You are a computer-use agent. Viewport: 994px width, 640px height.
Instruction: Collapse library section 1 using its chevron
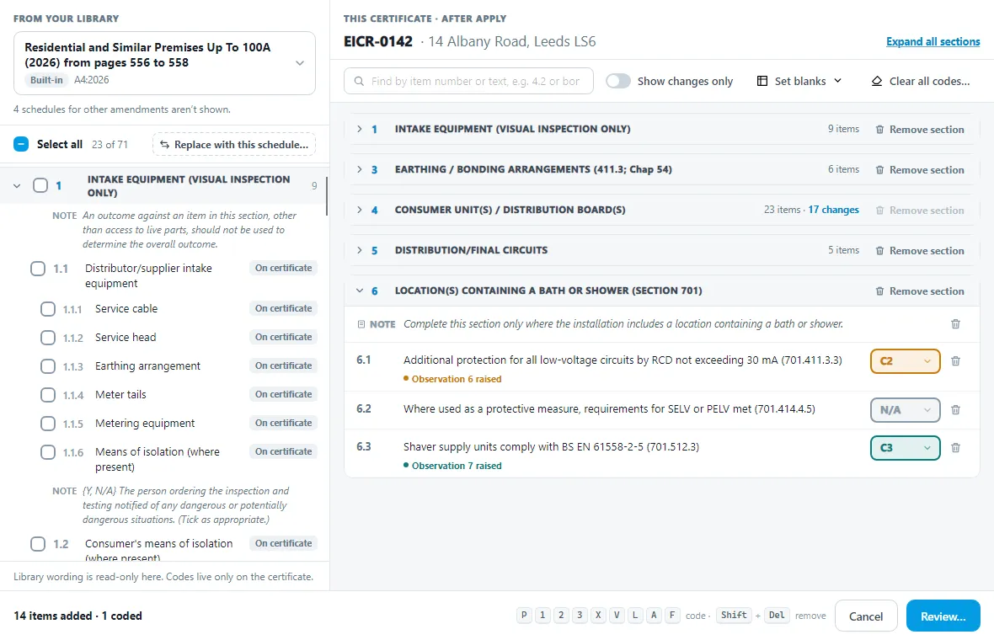(17, 185)
